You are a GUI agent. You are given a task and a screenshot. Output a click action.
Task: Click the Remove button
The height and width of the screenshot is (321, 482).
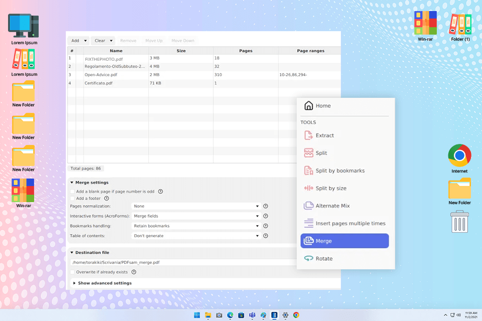(128, 41)
